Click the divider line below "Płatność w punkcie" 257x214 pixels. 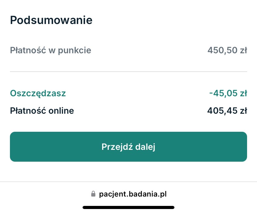(x=128, y=72)
